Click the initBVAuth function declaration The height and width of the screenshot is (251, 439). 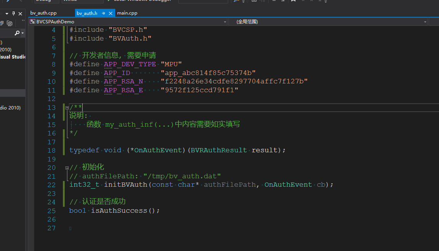(126, 184)
